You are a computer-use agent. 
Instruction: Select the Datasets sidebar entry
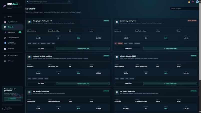(x=12, y=27)
